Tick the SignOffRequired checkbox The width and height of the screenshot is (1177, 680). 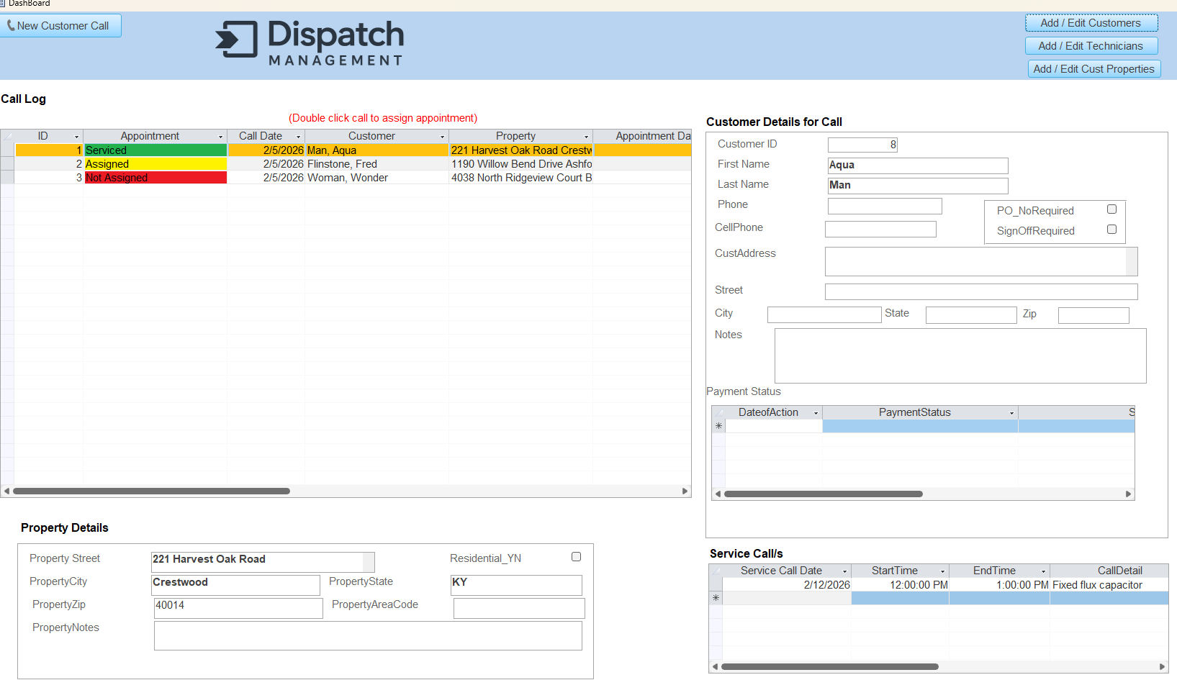tap(1111, 230)
